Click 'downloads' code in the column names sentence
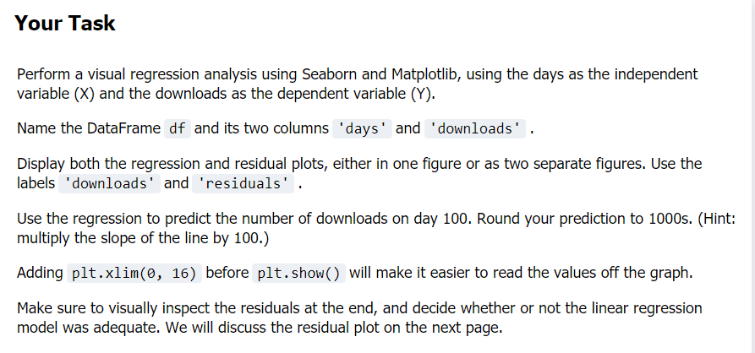 475,129
